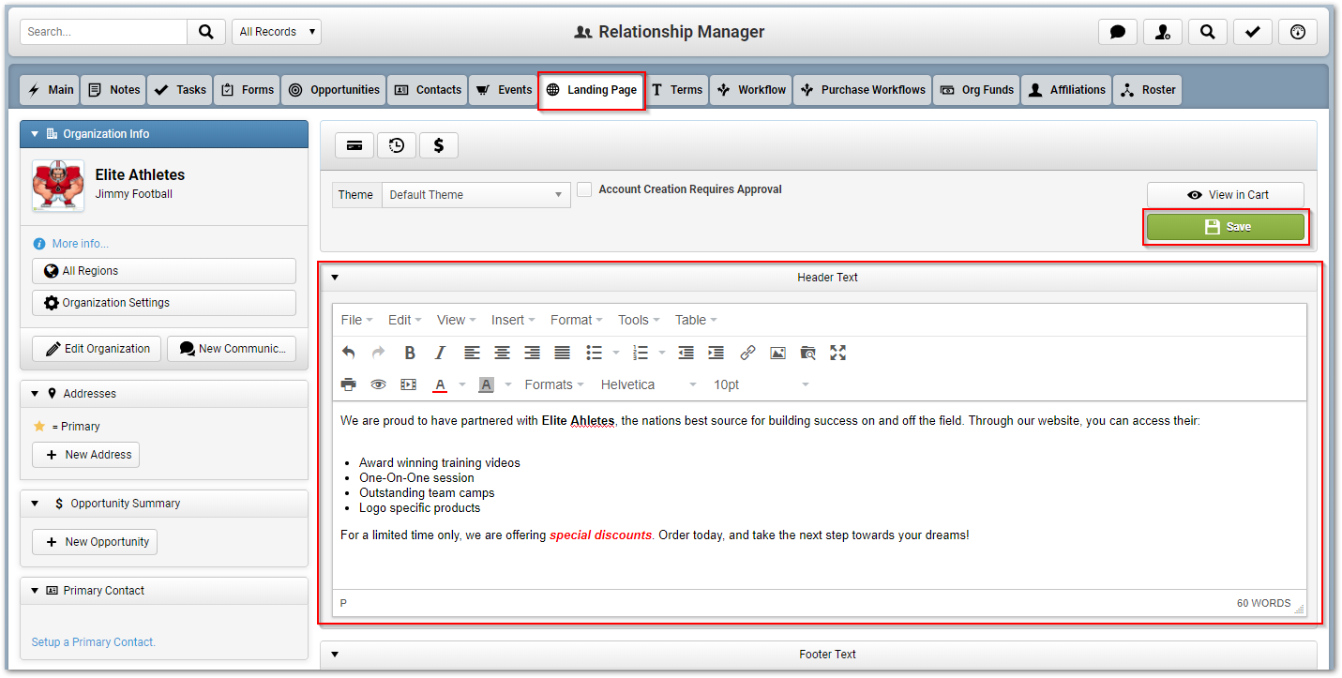Collapse the Organization Info panel

(x=35, y=134)
